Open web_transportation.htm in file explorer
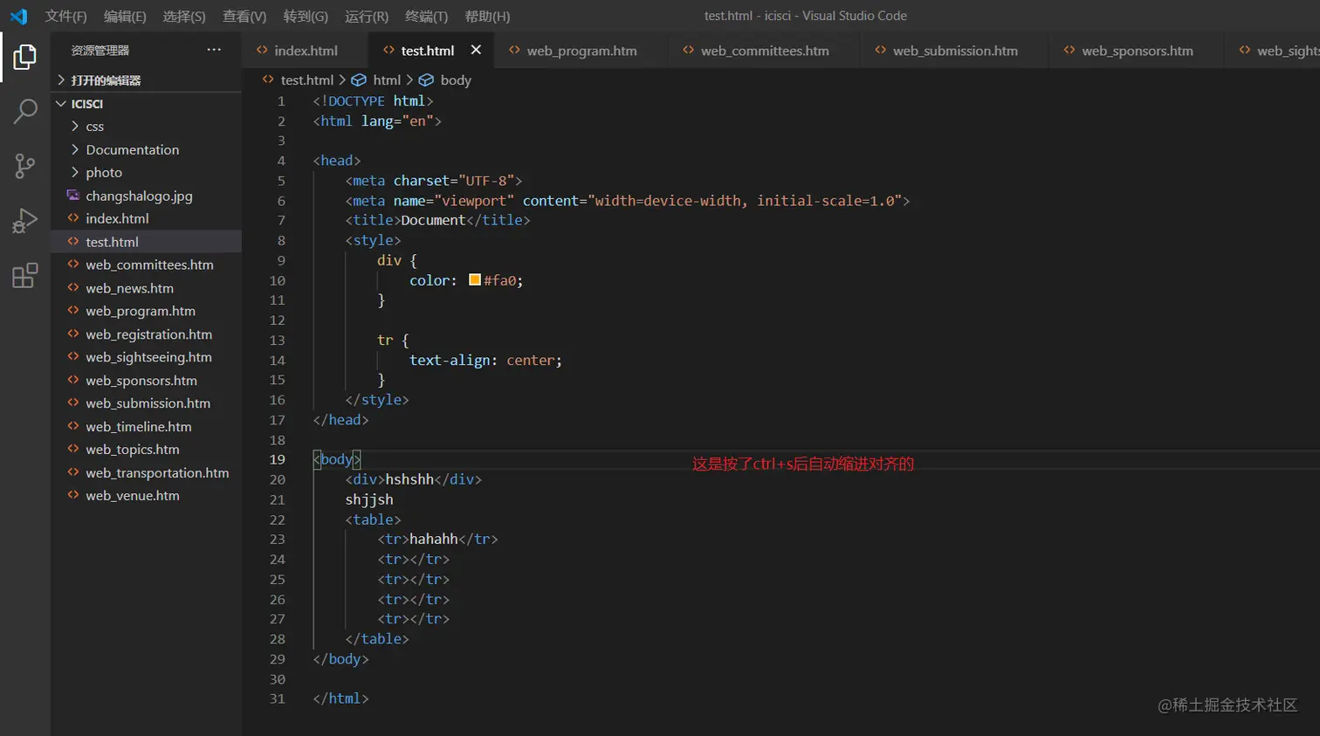Image resolution: width=1320 pixels, height=736 pixels. [146, 473]
